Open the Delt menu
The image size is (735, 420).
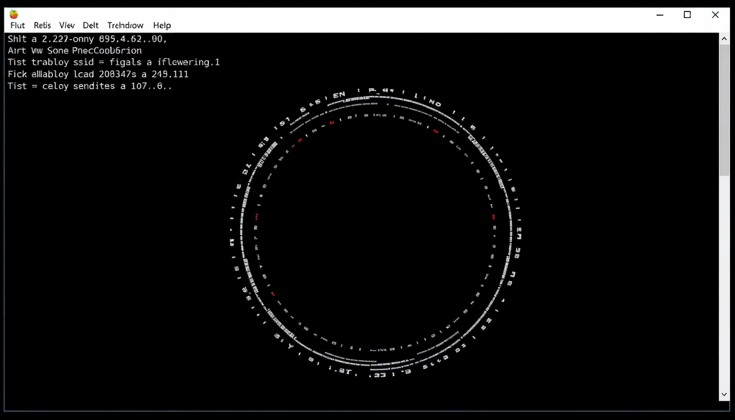tap(91, 25)
